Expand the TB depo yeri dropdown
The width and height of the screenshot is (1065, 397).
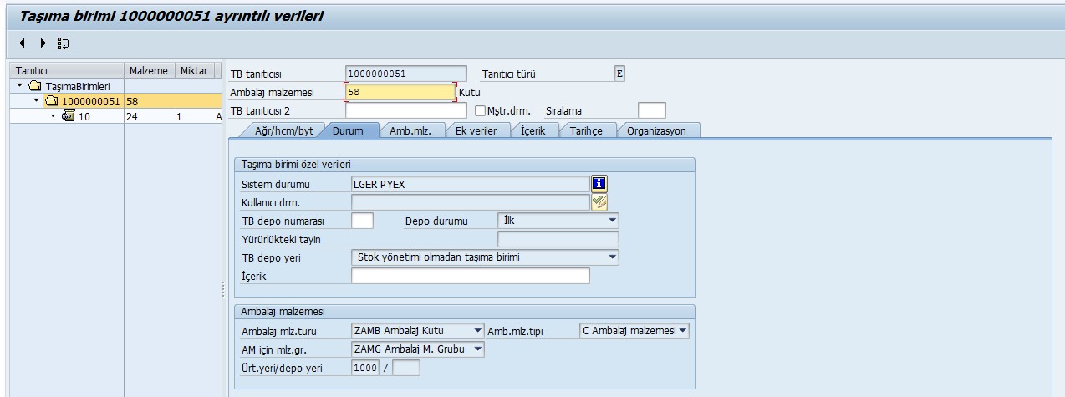(613, 257)
